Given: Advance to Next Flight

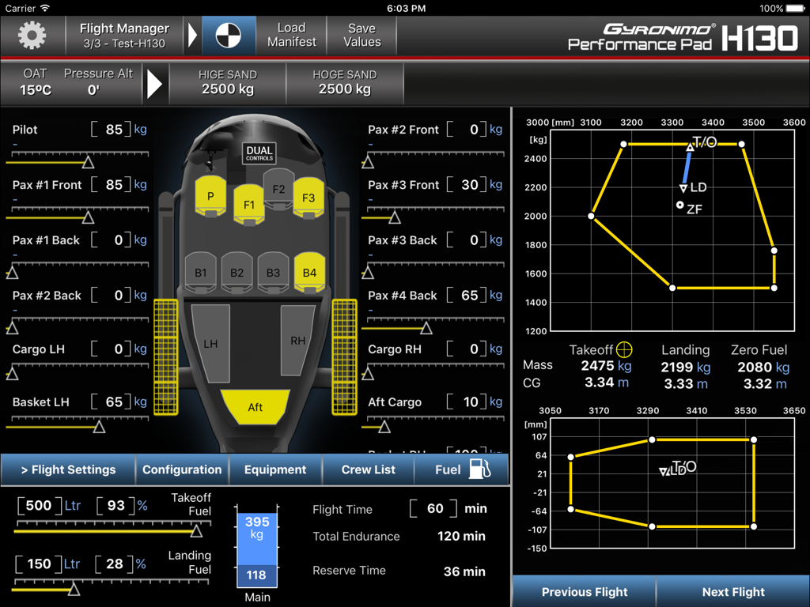Looking at the screenshot, I should coord(732,591).
